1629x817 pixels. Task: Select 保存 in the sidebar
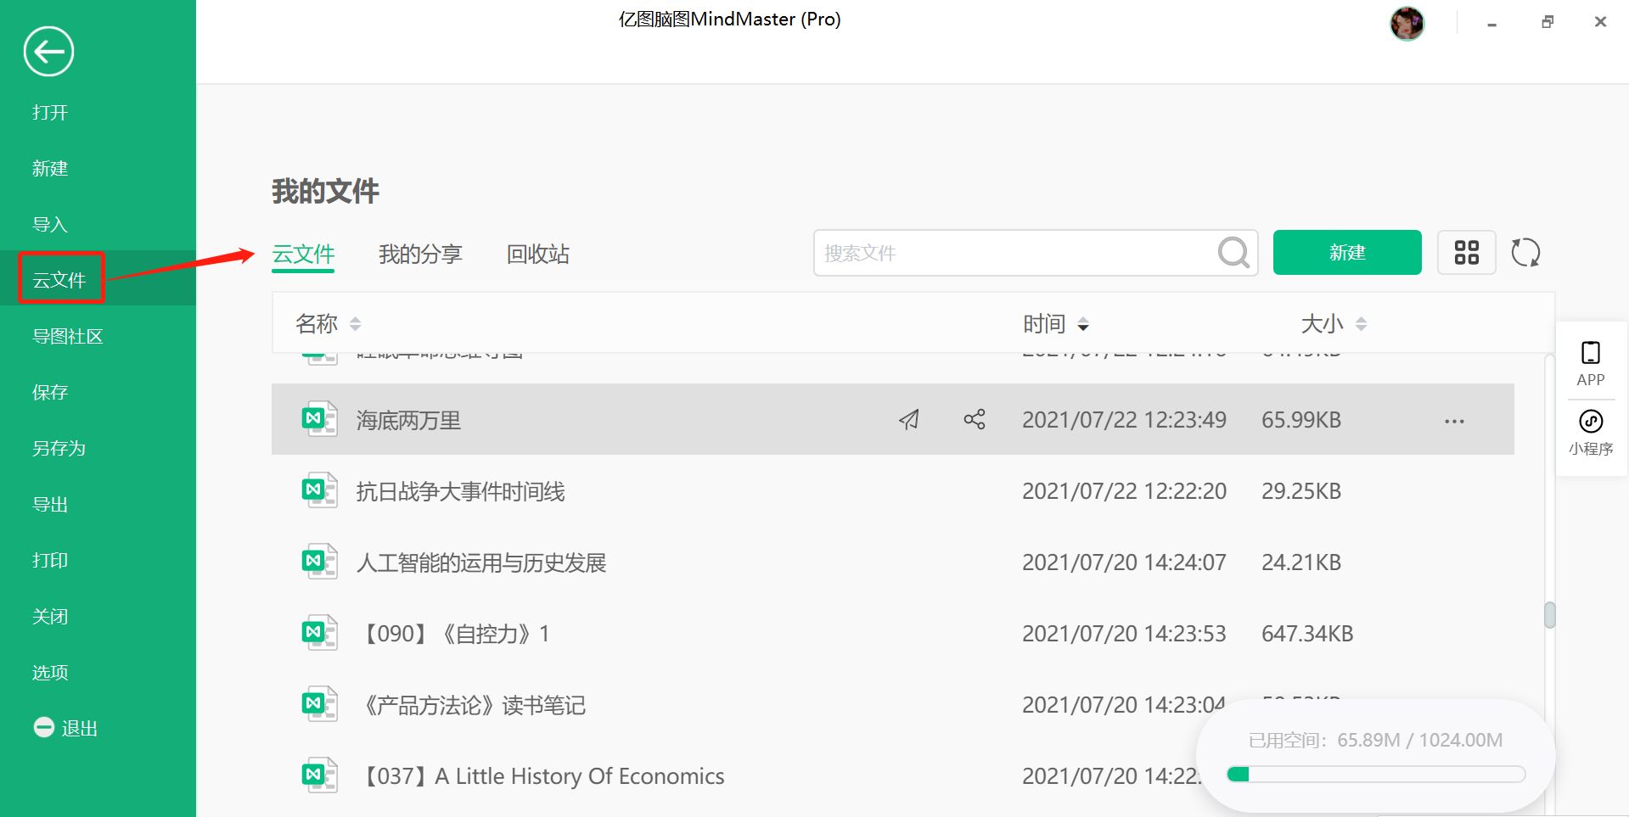click(50, 393)
